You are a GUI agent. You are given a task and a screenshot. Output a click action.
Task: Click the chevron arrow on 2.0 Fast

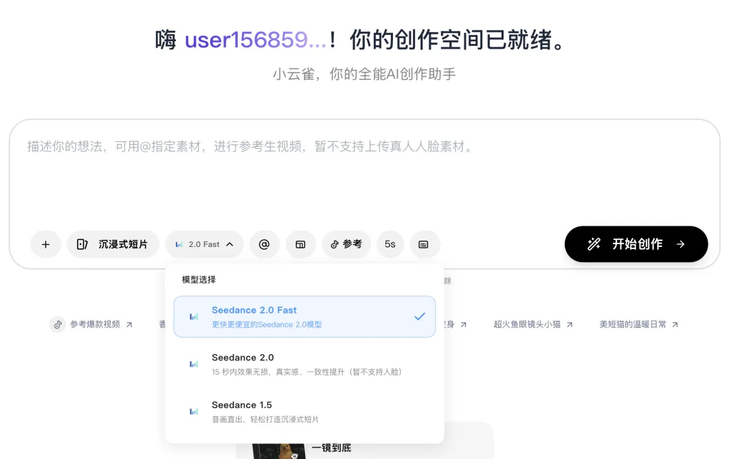[230, 244]
